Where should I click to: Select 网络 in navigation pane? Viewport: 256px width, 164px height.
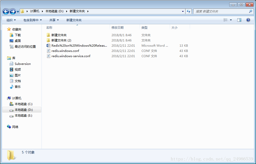click(x=15, y=127)
